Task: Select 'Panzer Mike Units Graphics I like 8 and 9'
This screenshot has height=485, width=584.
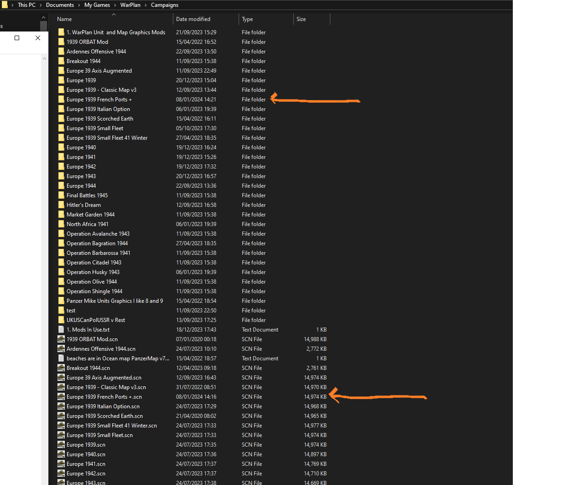Action: pos(115,300)
